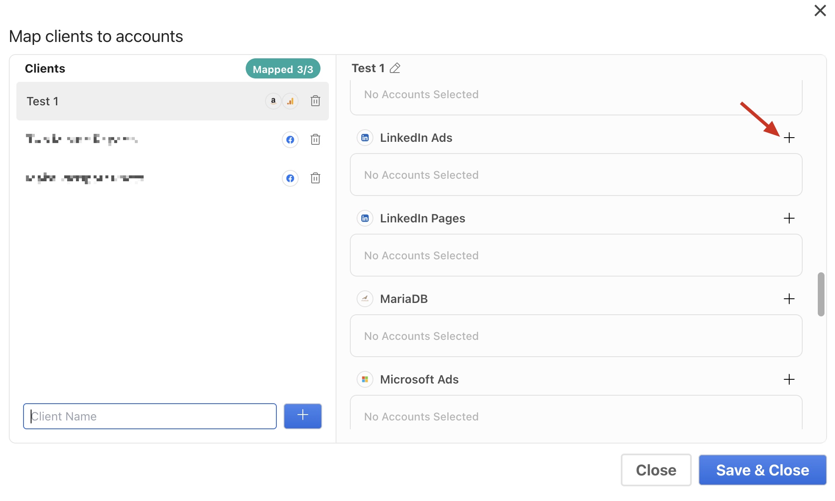Click the LinkedIn Ads label

(416, 138)
